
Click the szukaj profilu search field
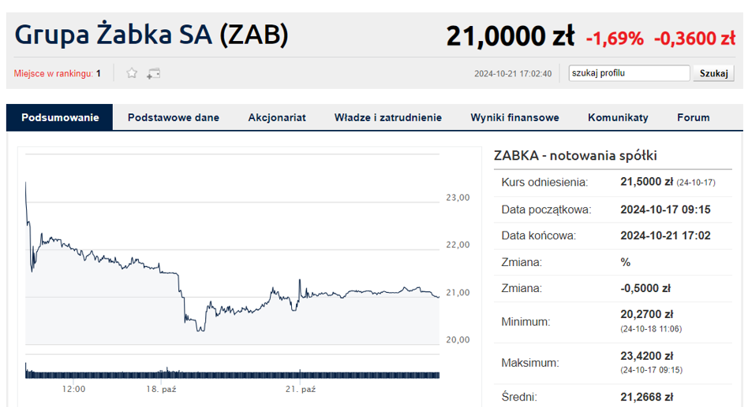click(x=629, y=73)
